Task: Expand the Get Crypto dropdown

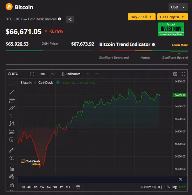Action: [x=172, y=17]
